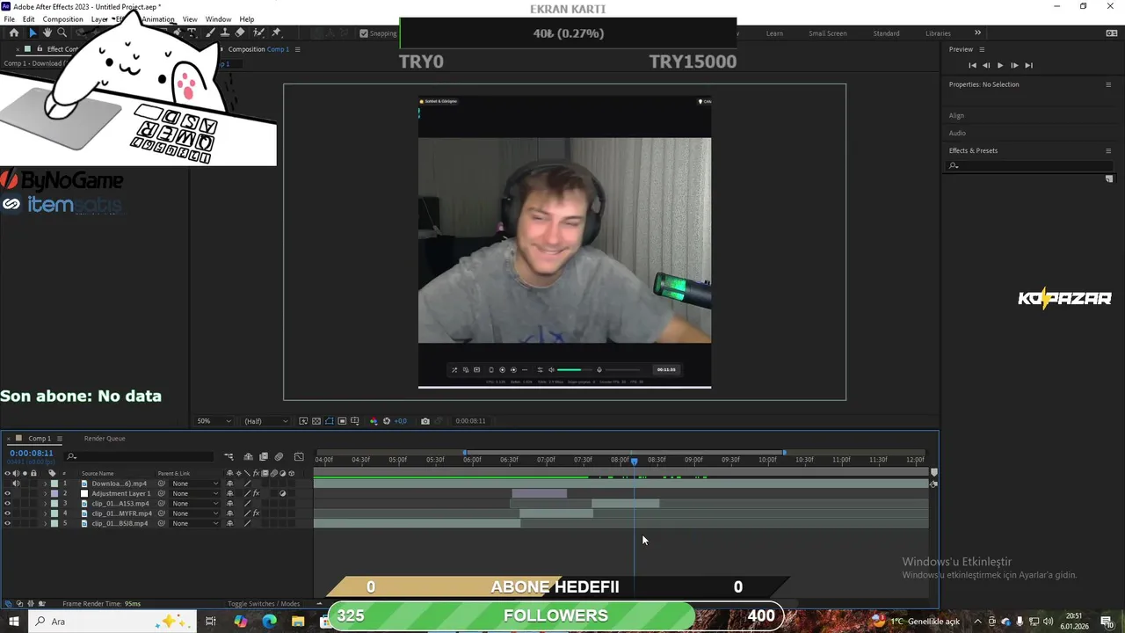This screenshot has height=633, width=1125.
Task: Open the Parent dropdown for clip_01...BSJ8.mp4
Action: [x=195, y=523]
